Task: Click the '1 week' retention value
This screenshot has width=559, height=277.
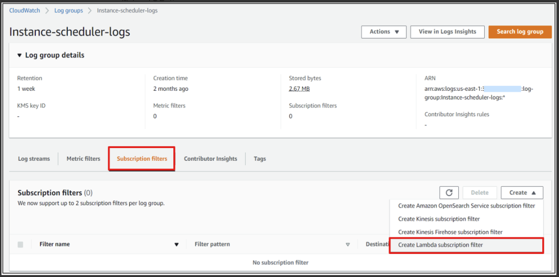Action: coord(26,89)
